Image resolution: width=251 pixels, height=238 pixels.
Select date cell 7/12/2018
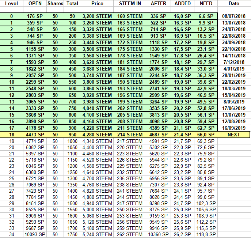click(x=234, y=62)
